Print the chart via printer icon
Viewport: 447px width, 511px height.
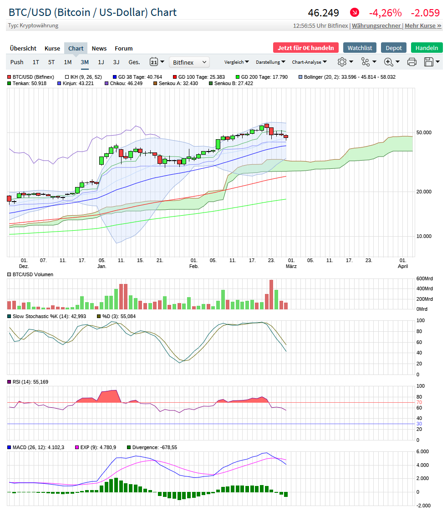coord(412,62)
